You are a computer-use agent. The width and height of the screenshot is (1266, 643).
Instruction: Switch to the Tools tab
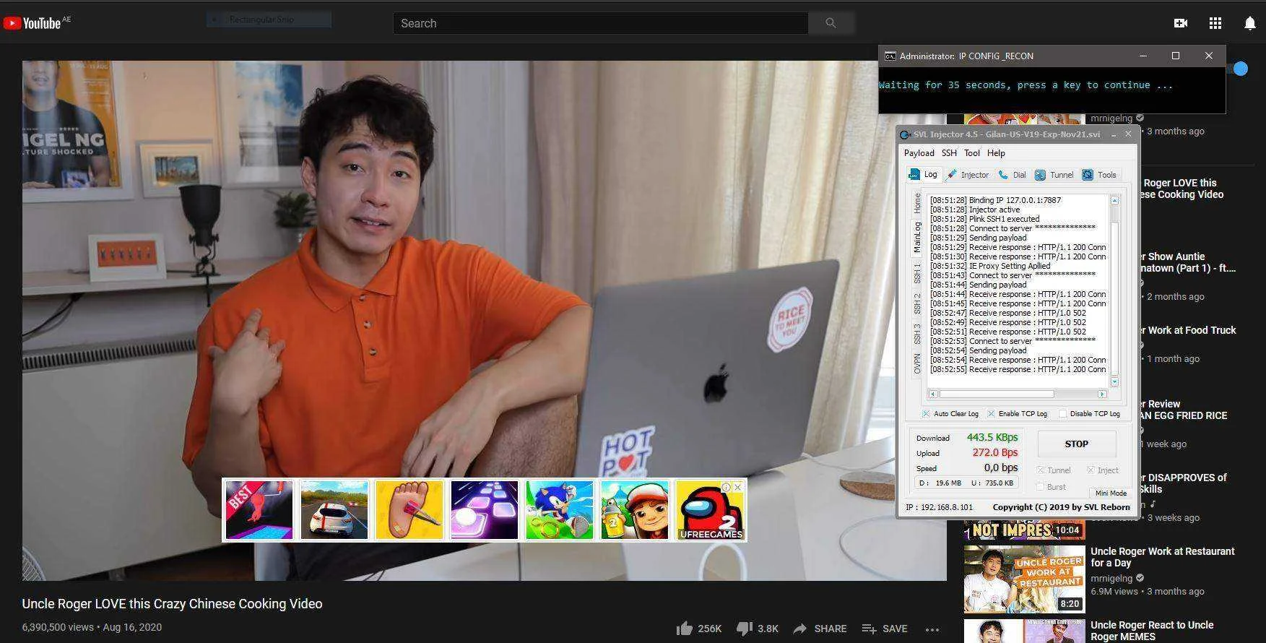click(1099, 175)
